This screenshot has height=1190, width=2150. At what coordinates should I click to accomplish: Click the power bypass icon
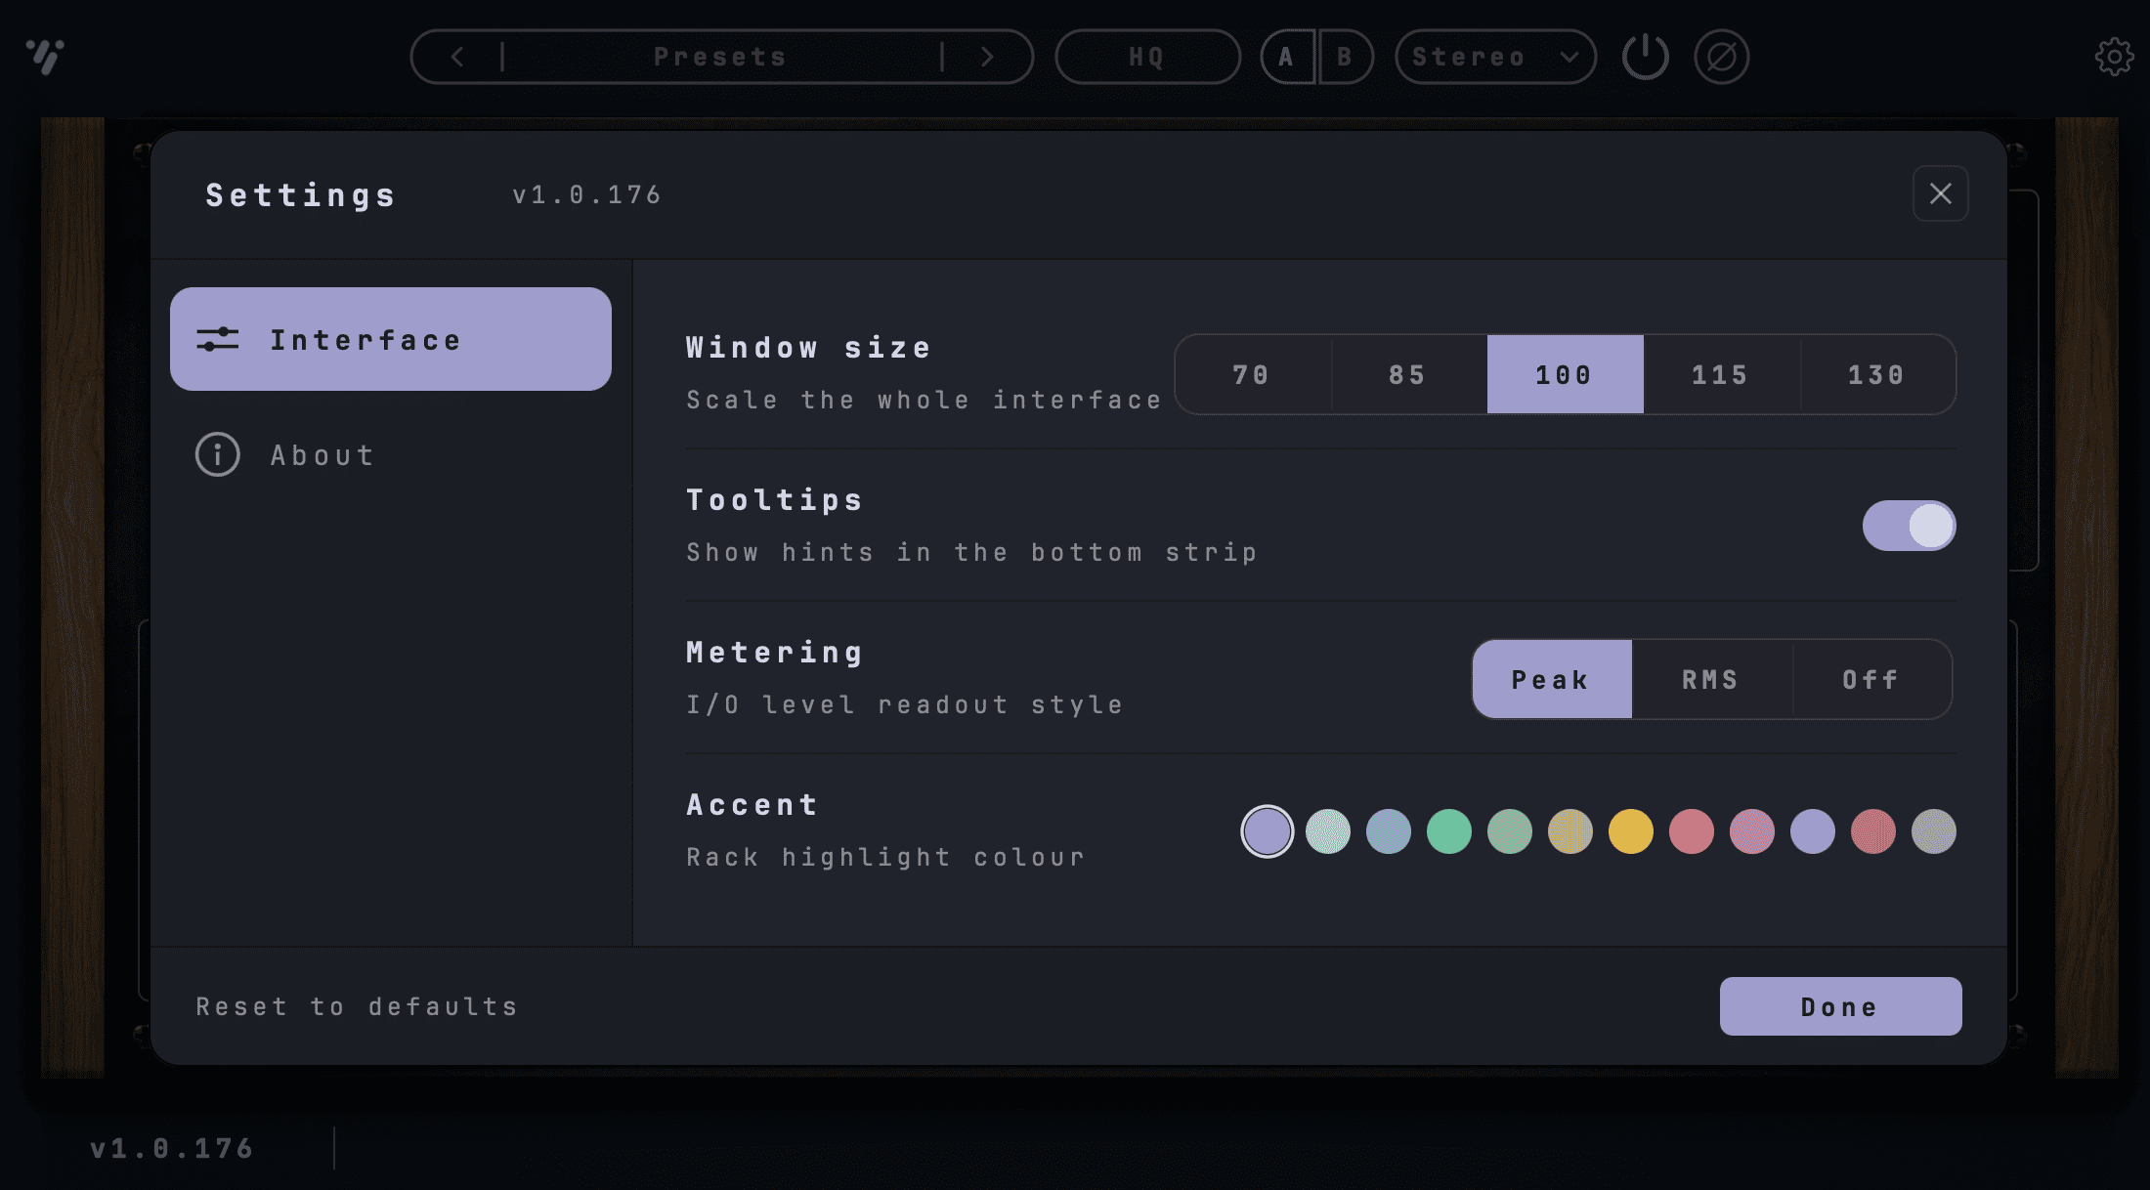tap(1646, 57)
